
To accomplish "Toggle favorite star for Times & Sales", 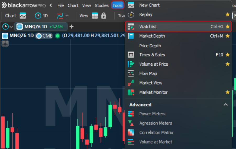I will coord(227,55).
